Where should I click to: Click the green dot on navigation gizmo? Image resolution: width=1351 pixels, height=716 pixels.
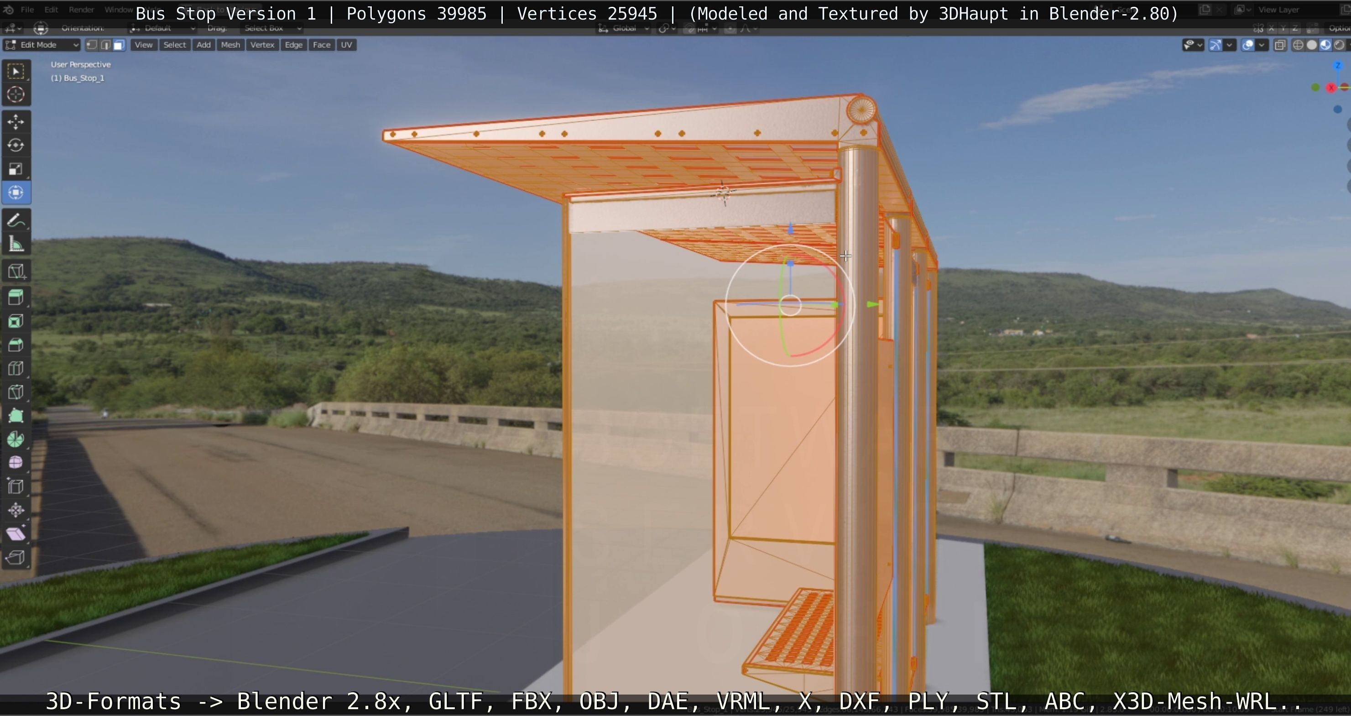[x=1315, y=88]
